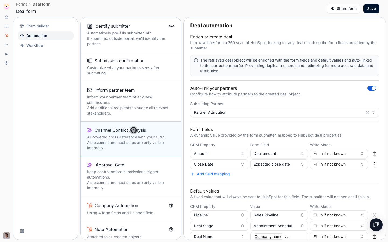
Task: Open the chat support bubble
Action: (x=376, y=225)
